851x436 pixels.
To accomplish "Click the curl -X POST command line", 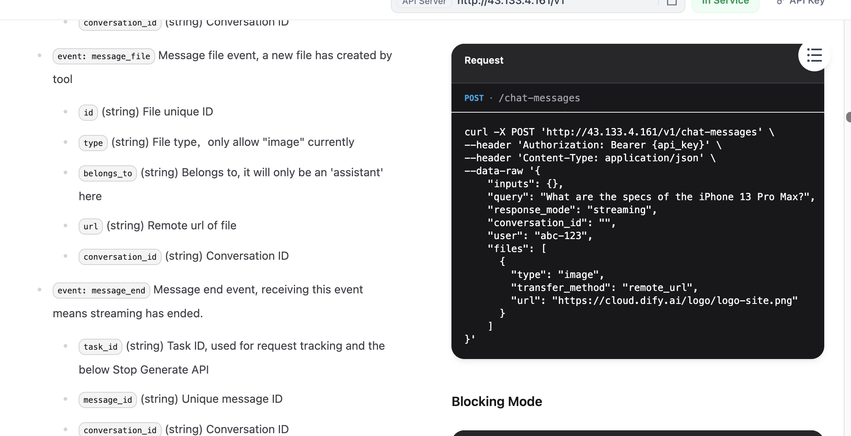I will (619, 132).
